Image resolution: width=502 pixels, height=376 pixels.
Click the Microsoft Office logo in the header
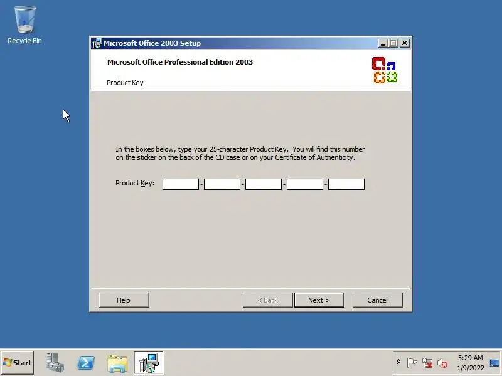point(385,70)
